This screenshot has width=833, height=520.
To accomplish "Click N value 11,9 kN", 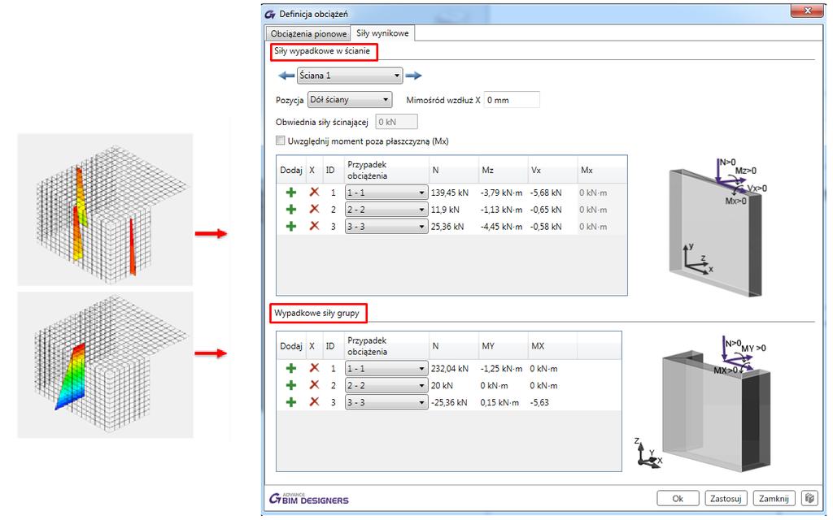I will point(445,210).
